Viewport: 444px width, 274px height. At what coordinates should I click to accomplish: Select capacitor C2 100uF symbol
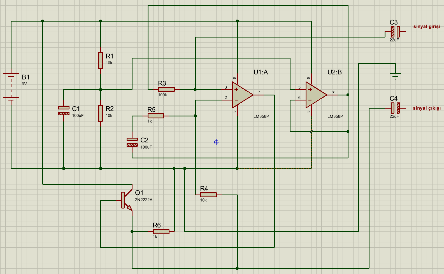click(132, 142)
